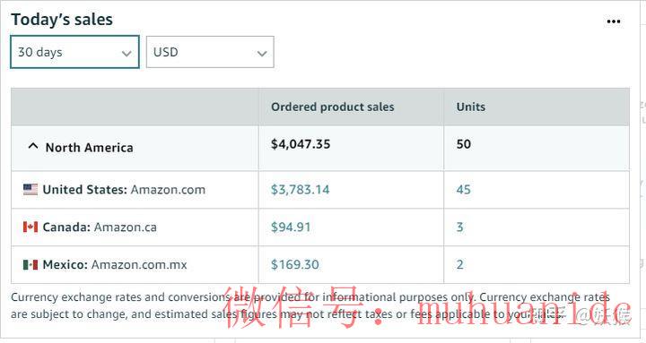Select the North America region label
The height and width of the screenshot is (343, 646).
click(90, 148)
